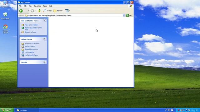
Task: Click the taskbar clock
Action: click(x=195, y=110)
